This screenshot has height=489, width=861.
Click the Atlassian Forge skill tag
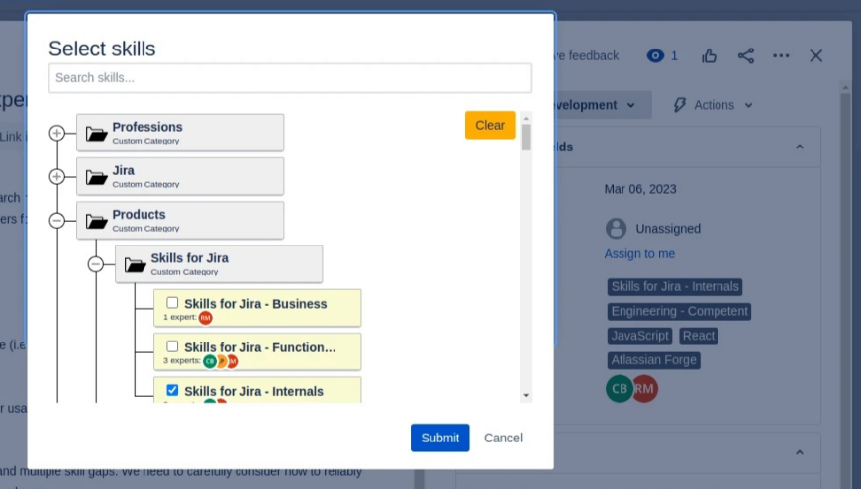[653, 360]
